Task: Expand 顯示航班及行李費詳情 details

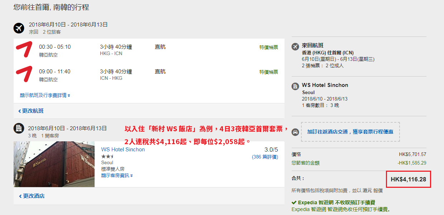Action: [45, 95]
